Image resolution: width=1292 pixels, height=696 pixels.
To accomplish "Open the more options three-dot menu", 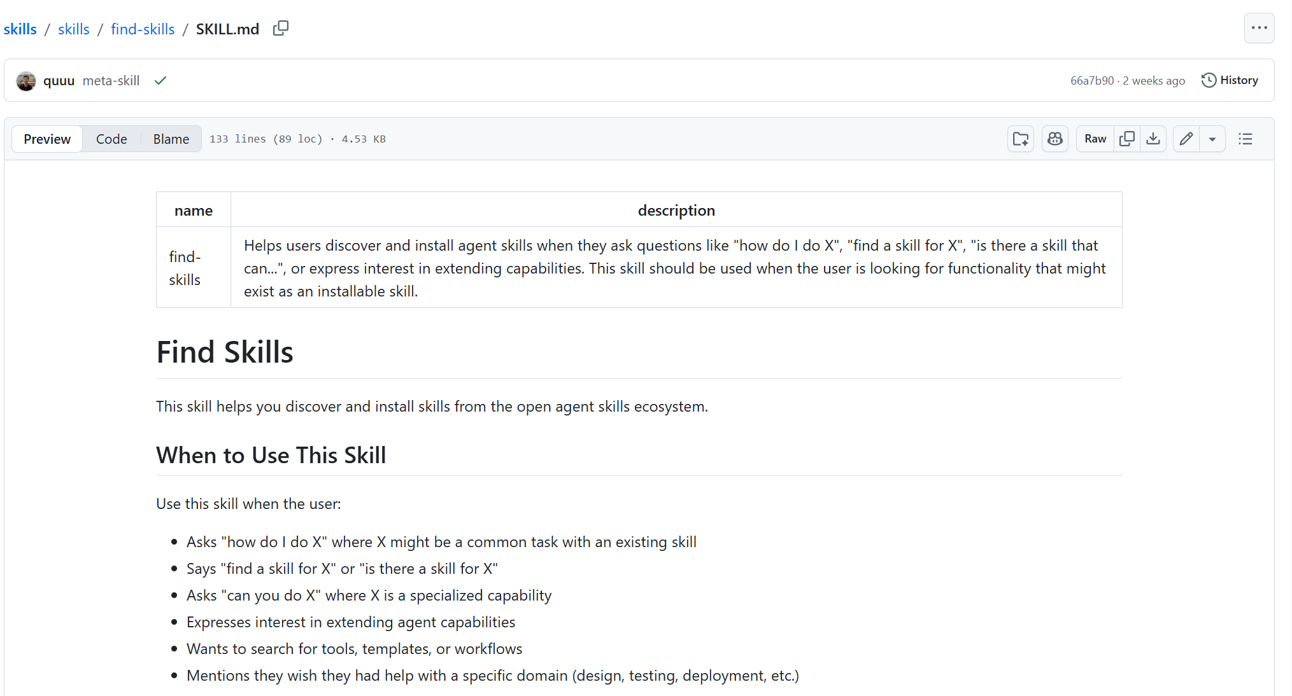I will [x=1259, y=28].
